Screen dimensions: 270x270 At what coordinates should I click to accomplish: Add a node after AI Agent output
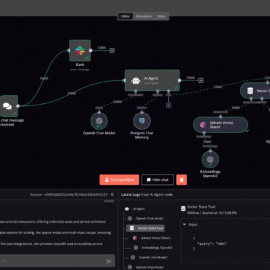point(200,80)
